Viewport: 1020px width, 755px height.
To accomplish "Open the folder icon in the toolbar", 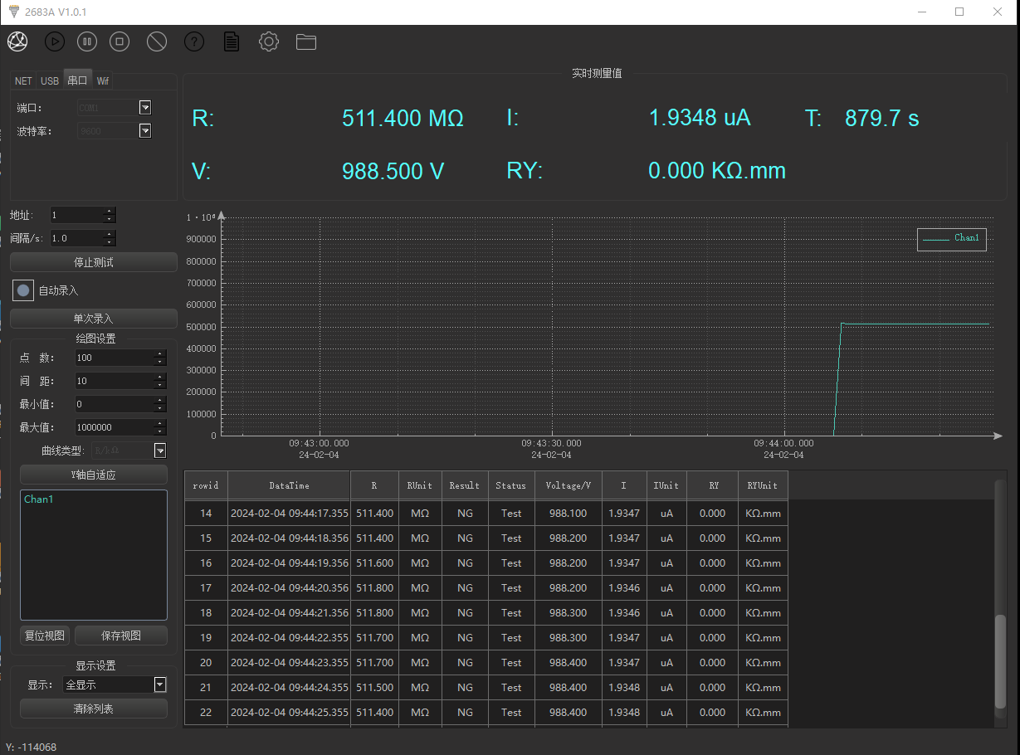I will 306,41.
